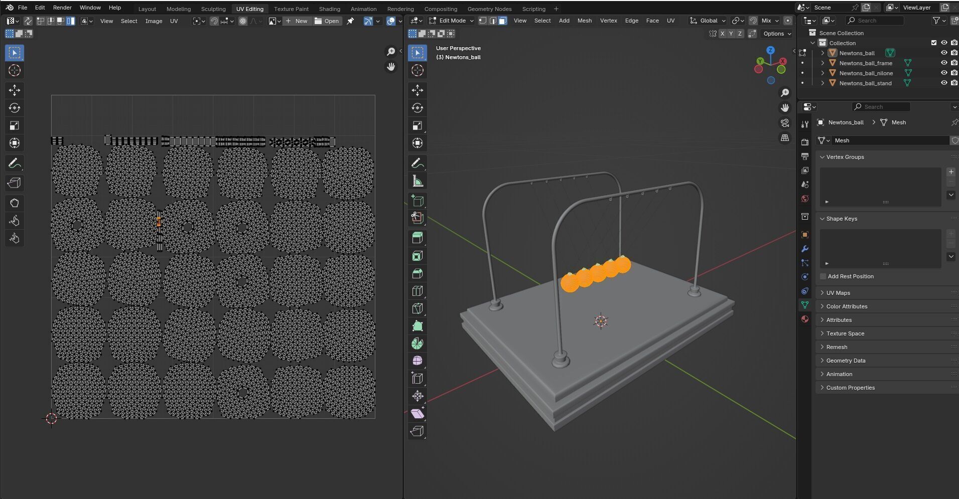This screenshot has height=499, width=959.
Task: Select the Spin tool
Action: pos(418,344)
